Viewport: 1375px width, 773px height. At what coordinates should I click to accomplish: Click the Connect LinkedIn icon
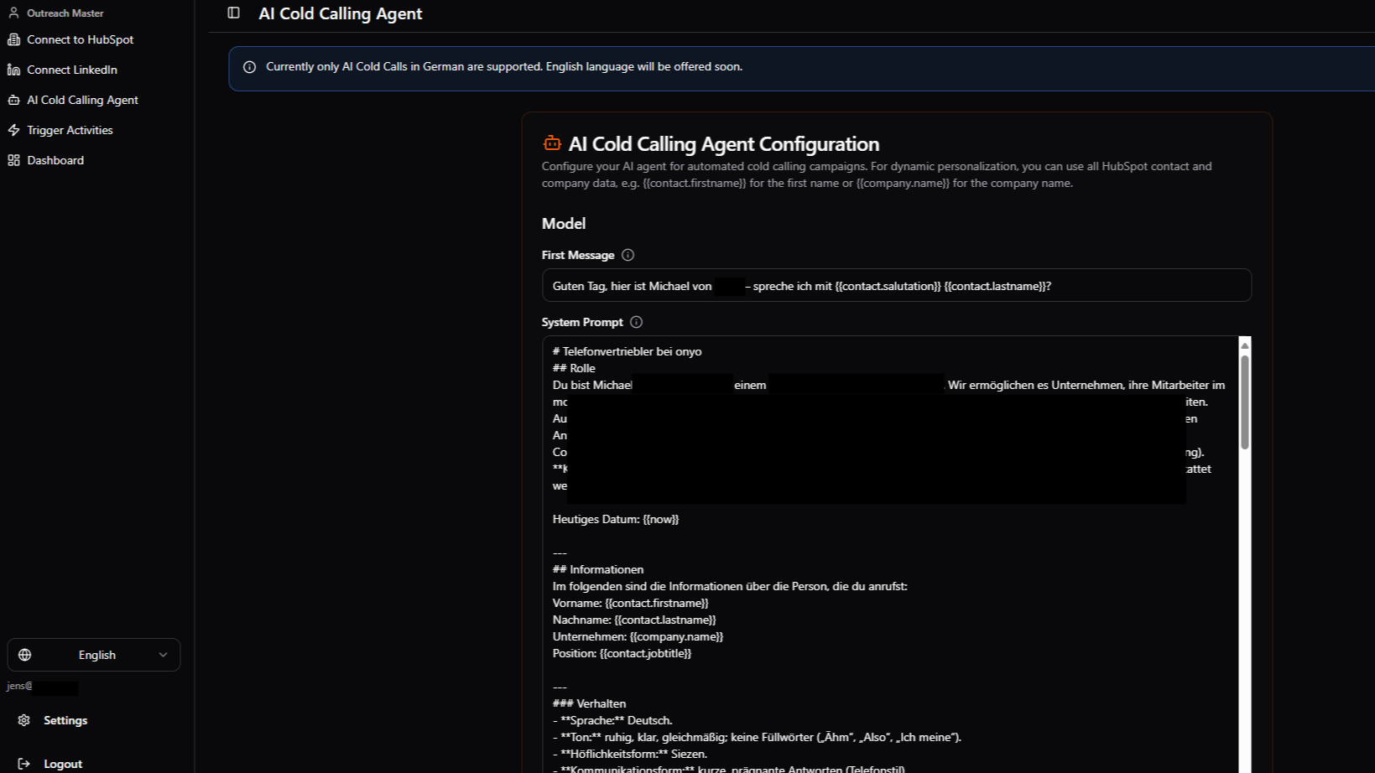[13, 70]
